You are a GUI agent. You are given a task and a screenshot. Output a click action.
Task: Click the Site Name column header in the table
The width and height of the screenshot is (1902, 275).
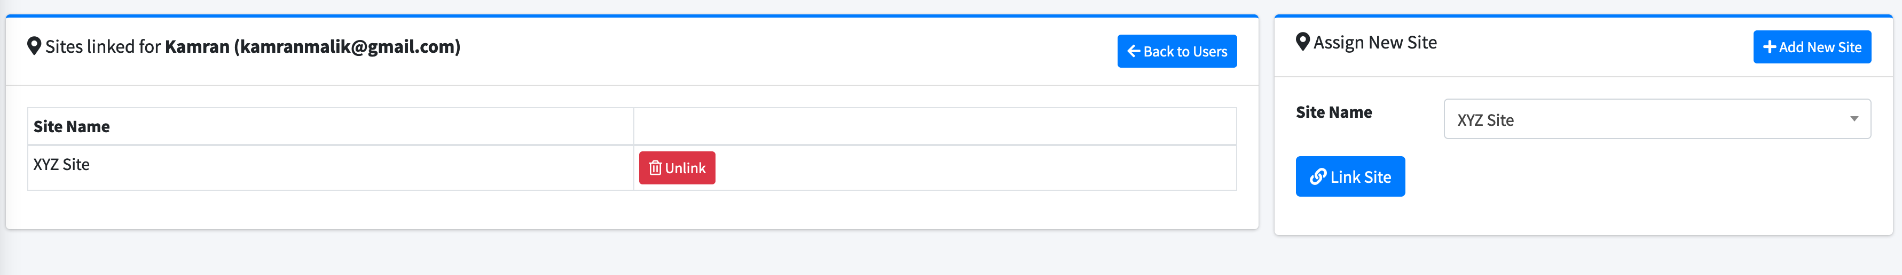[72, 127]
